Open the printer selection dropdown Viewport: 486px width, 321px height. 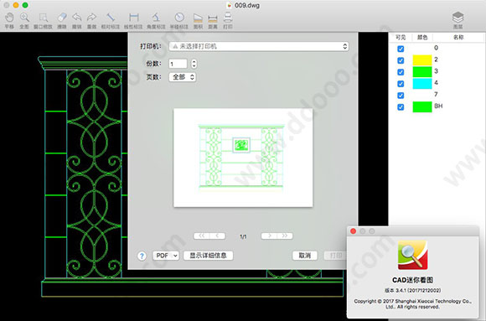coord(259,47)
